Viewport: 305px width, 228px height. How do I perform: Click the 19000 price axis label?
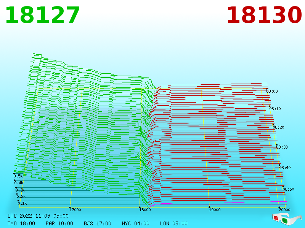tap(215, 210)
